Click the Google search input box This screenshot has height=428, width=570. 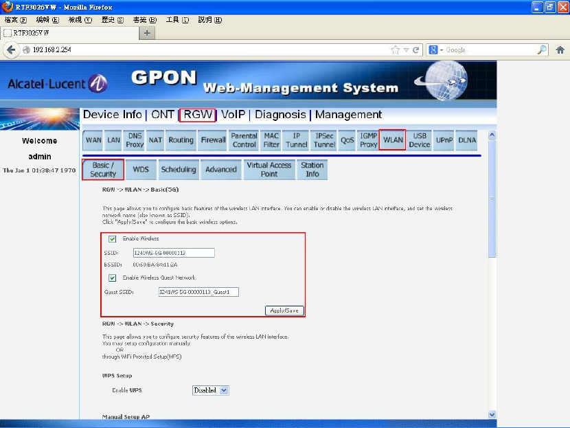click(x=490, y=50)
